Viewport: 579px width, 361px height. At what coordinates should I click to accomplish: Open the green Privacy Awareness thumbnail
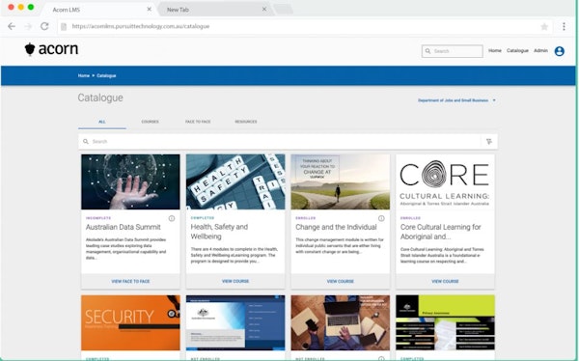[x=445, y=322]
